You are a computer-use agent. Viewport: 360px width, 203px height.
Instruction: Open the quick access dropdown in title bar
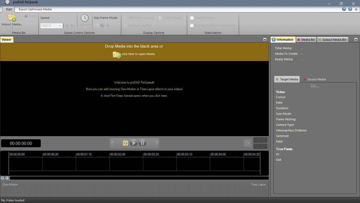(2, 2)
